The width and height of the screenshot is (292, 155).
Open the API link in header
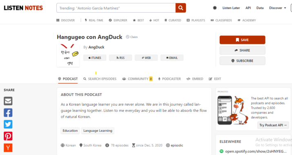pos(248,8)
